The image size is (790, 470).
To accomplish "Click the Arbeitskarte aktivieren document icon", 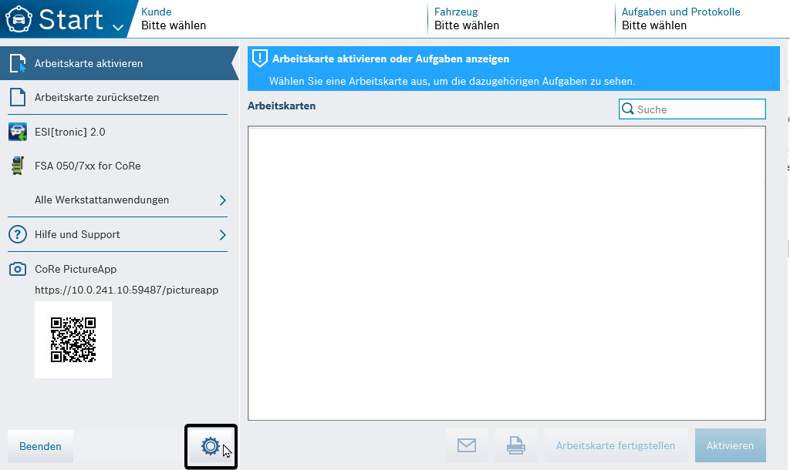I will pyautogui.click(x=18, y=63).
